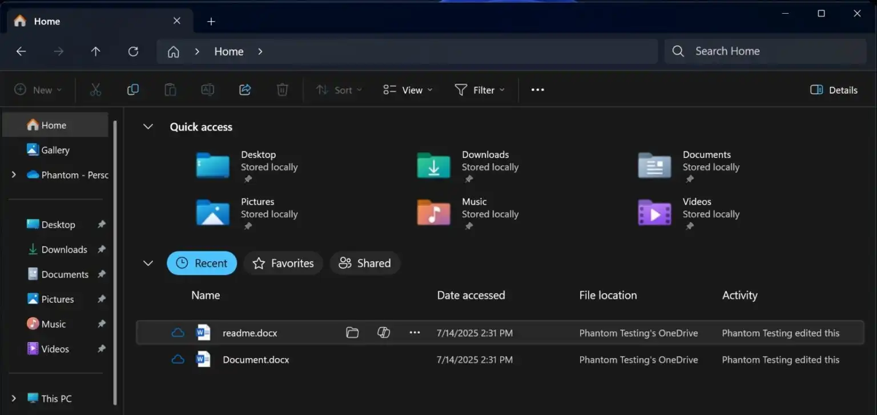This screenshot has width=877, height=415.
Task: Cut the selected file with the scissors icon
Action: [95, 89]
